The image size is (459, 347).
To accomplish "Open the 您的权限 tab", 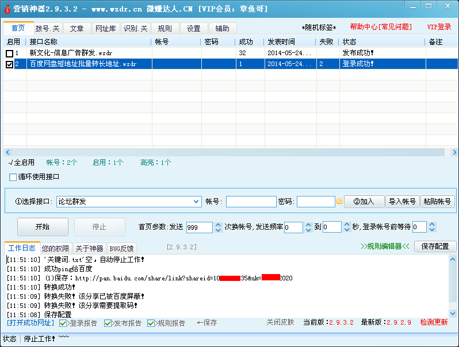I will point(56,249).
